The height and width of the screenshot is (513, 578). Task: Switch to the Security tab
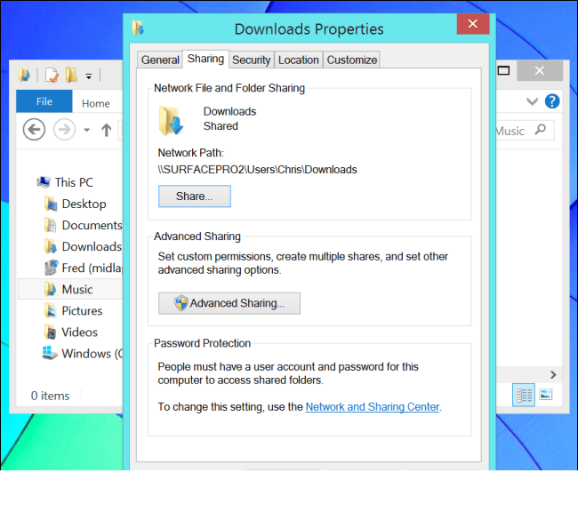click(x=251, y=60)
